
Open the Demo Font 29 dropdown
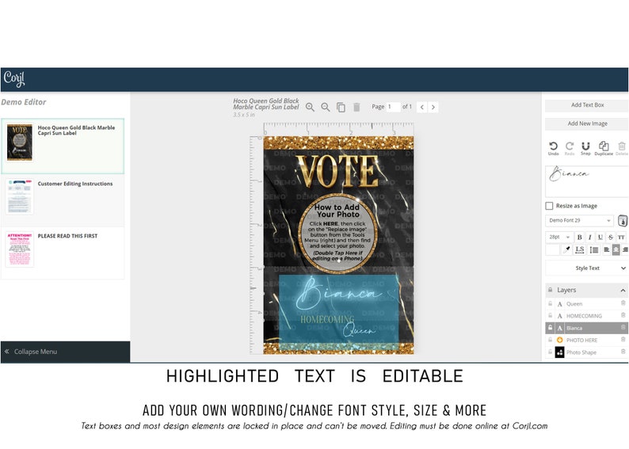579,220
